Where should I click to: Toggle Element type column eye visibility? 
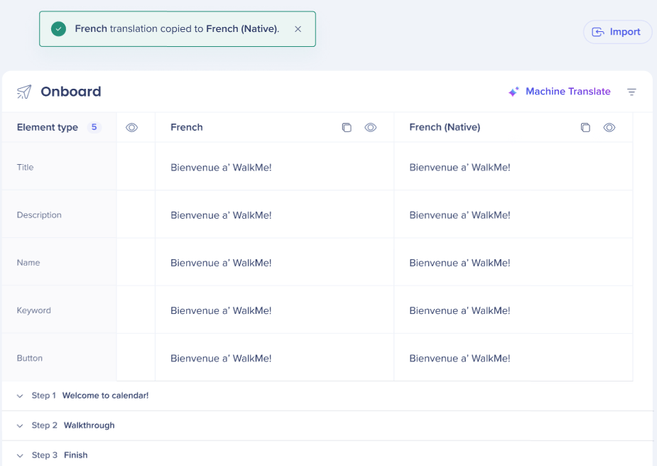pos(131,128)
